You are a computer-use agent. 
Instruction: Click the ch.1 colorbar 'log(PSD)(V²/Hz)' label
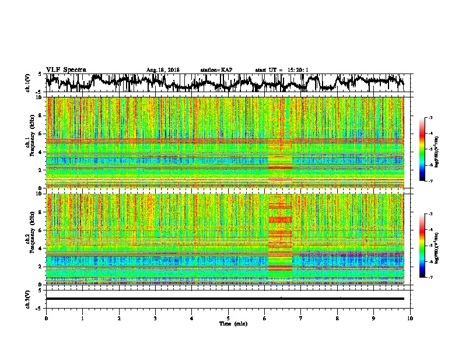coord(437,152)
